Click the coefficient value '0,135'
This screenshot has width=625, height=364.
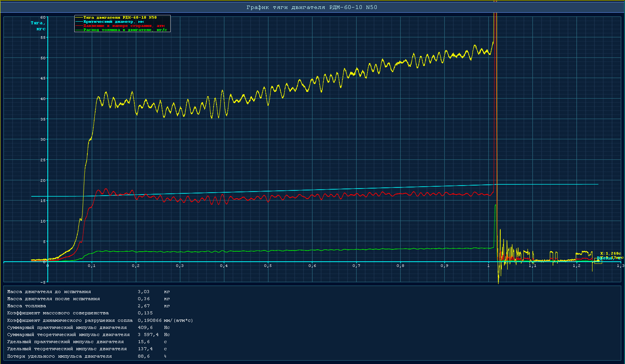(145, 313)
